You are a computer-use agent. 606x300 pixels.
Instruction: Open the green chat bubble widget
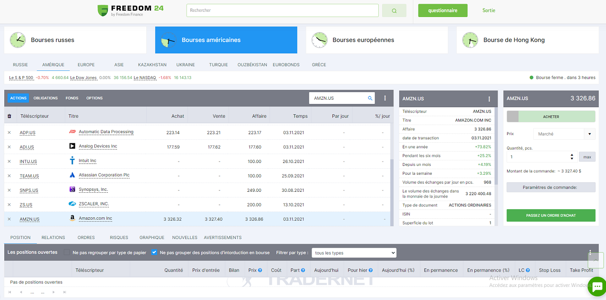[x=597, y=286]
